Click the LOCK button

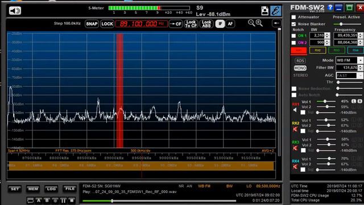tap(107, 24)
